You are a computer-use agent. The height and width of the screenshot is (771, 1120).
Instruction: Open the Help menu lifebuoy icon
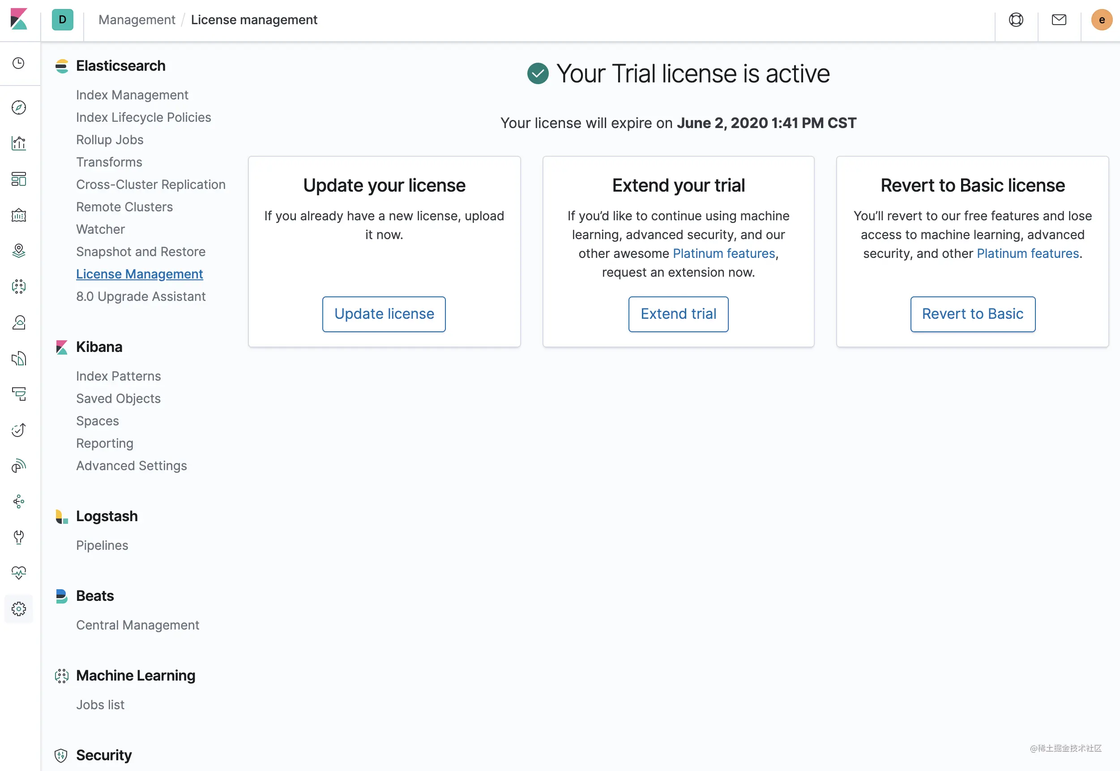click(1016, 20)
